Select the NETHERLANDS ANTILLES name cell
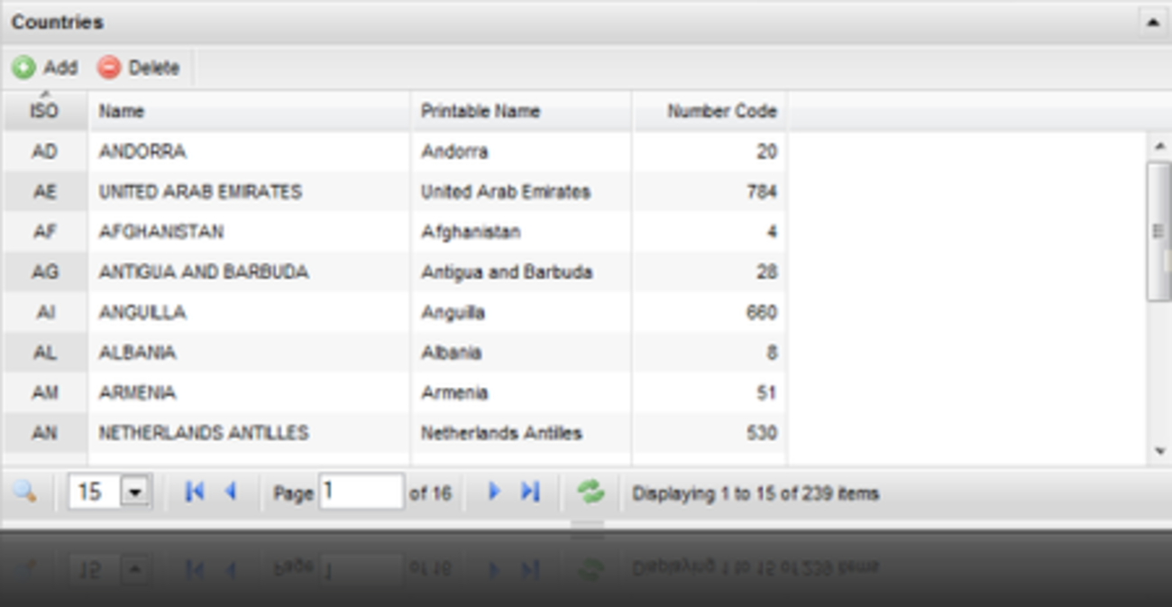This screenshot has width=1172, height=607. click(x=250, y=433)
